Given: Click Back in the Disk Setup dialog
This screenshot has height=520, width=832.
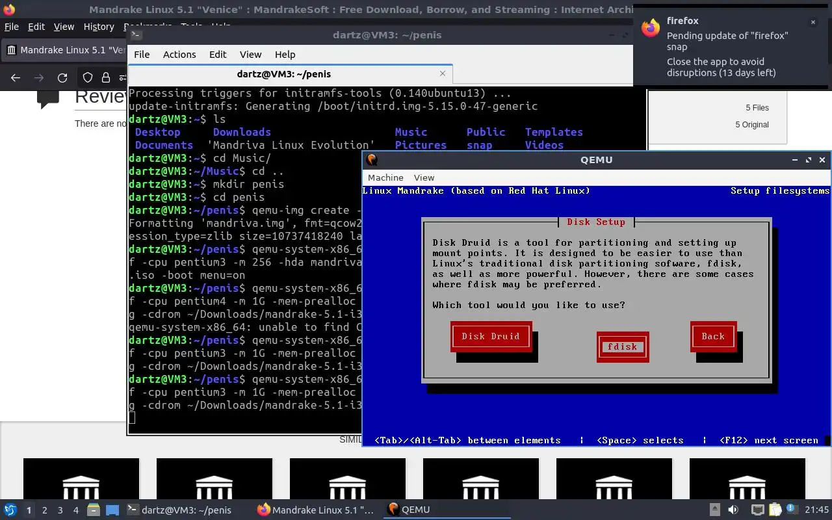Looking at the screenshot, I should 713,336.
